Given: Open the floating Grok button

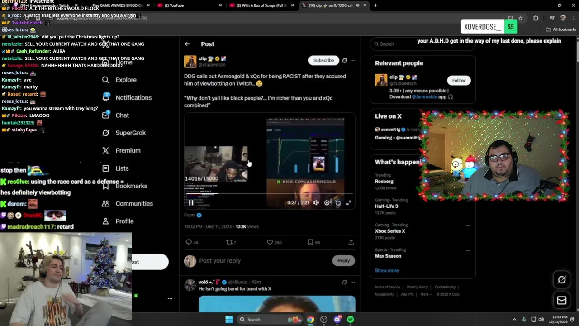Looking at the screenshot, I should point(562,280).
